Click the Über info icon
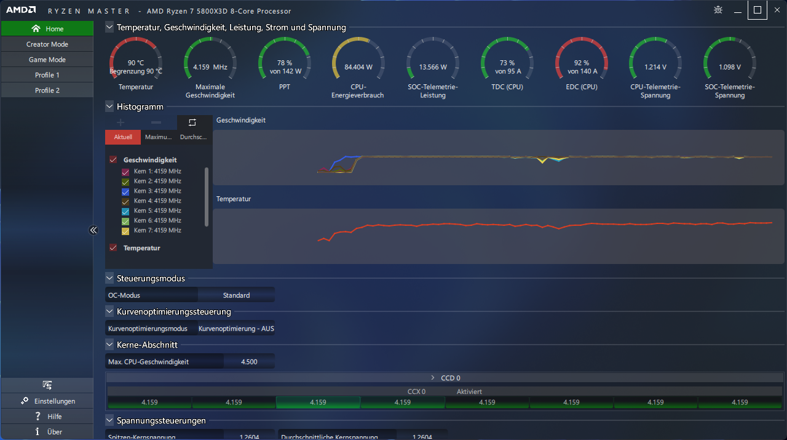787x440 pixels. (x=38, y=431)
